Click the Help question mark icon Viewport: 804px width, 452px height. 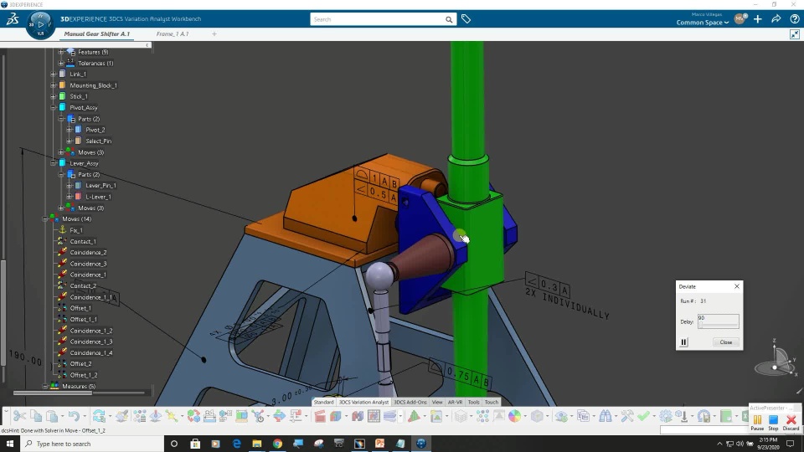pos(795,19)
